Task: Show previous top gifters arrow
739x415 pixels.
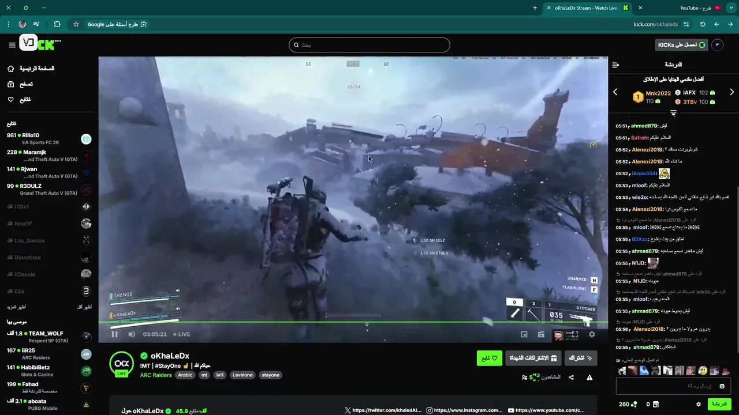Action: [615, 92]
